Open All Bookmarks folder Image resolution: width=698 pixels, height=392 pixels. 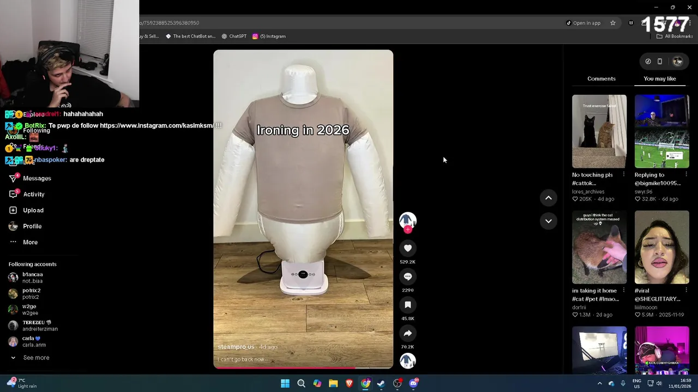[675, 36]
